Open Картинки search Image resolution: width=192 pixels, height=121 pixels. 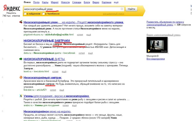[106, 2]
